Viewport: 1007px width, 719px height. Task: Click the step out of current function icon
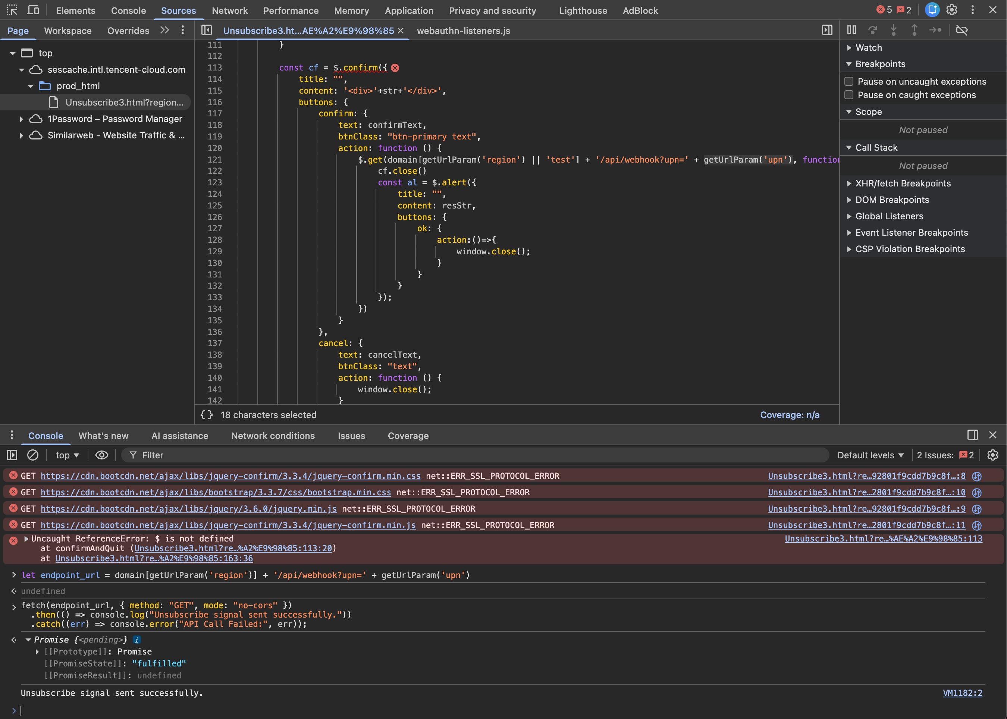913,30
